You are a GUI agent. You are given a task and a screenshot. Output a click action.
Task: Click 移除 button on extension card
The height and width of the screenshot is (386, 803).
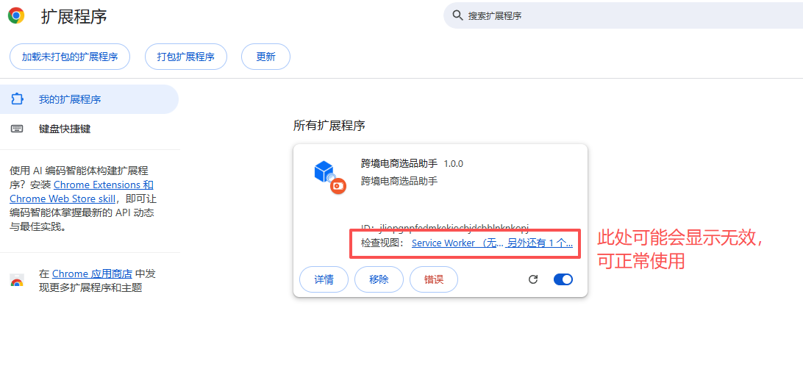[379, 279]
